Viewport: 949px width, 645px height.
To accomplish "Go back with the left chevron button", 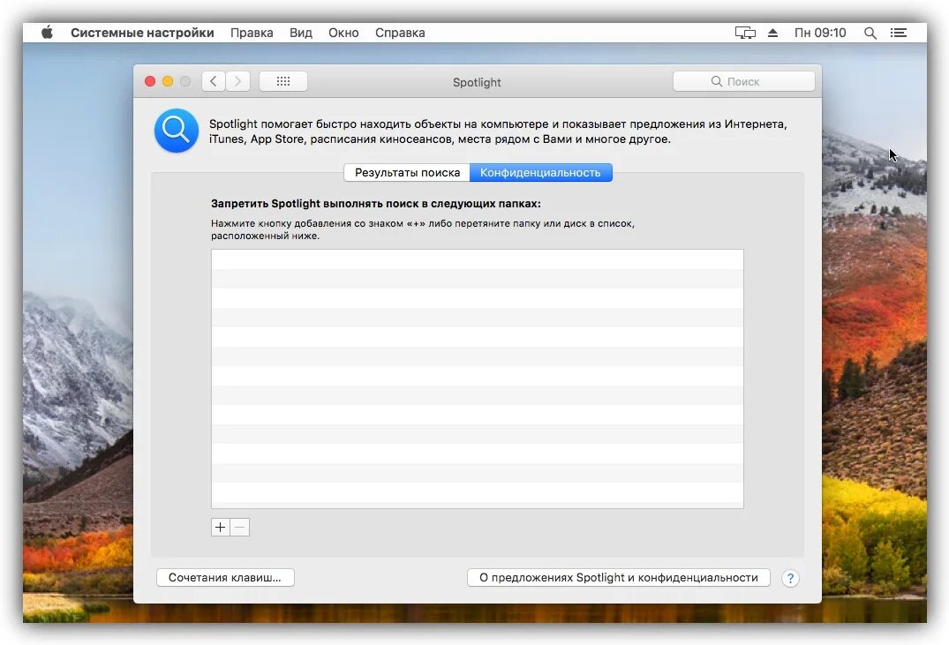I will [214, 81].
